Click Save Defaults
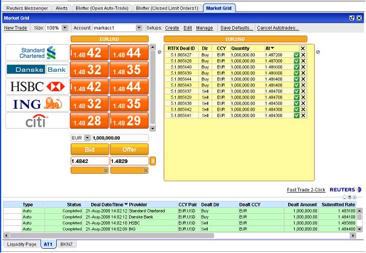366x253 pixels. click(x=237, y=28)
